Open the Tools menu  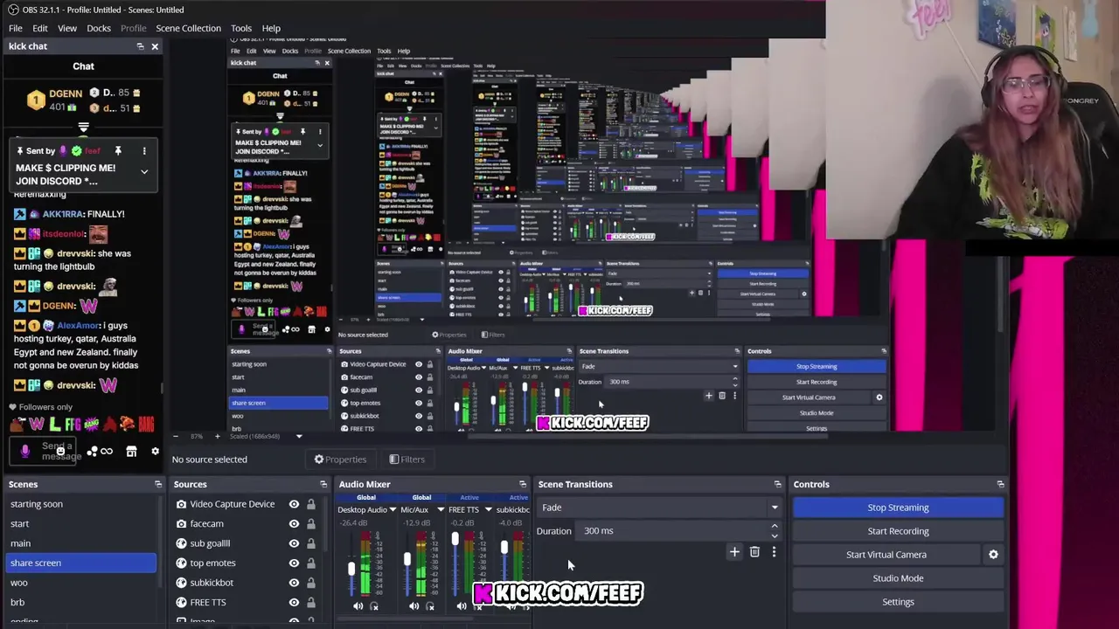(241, 28)
